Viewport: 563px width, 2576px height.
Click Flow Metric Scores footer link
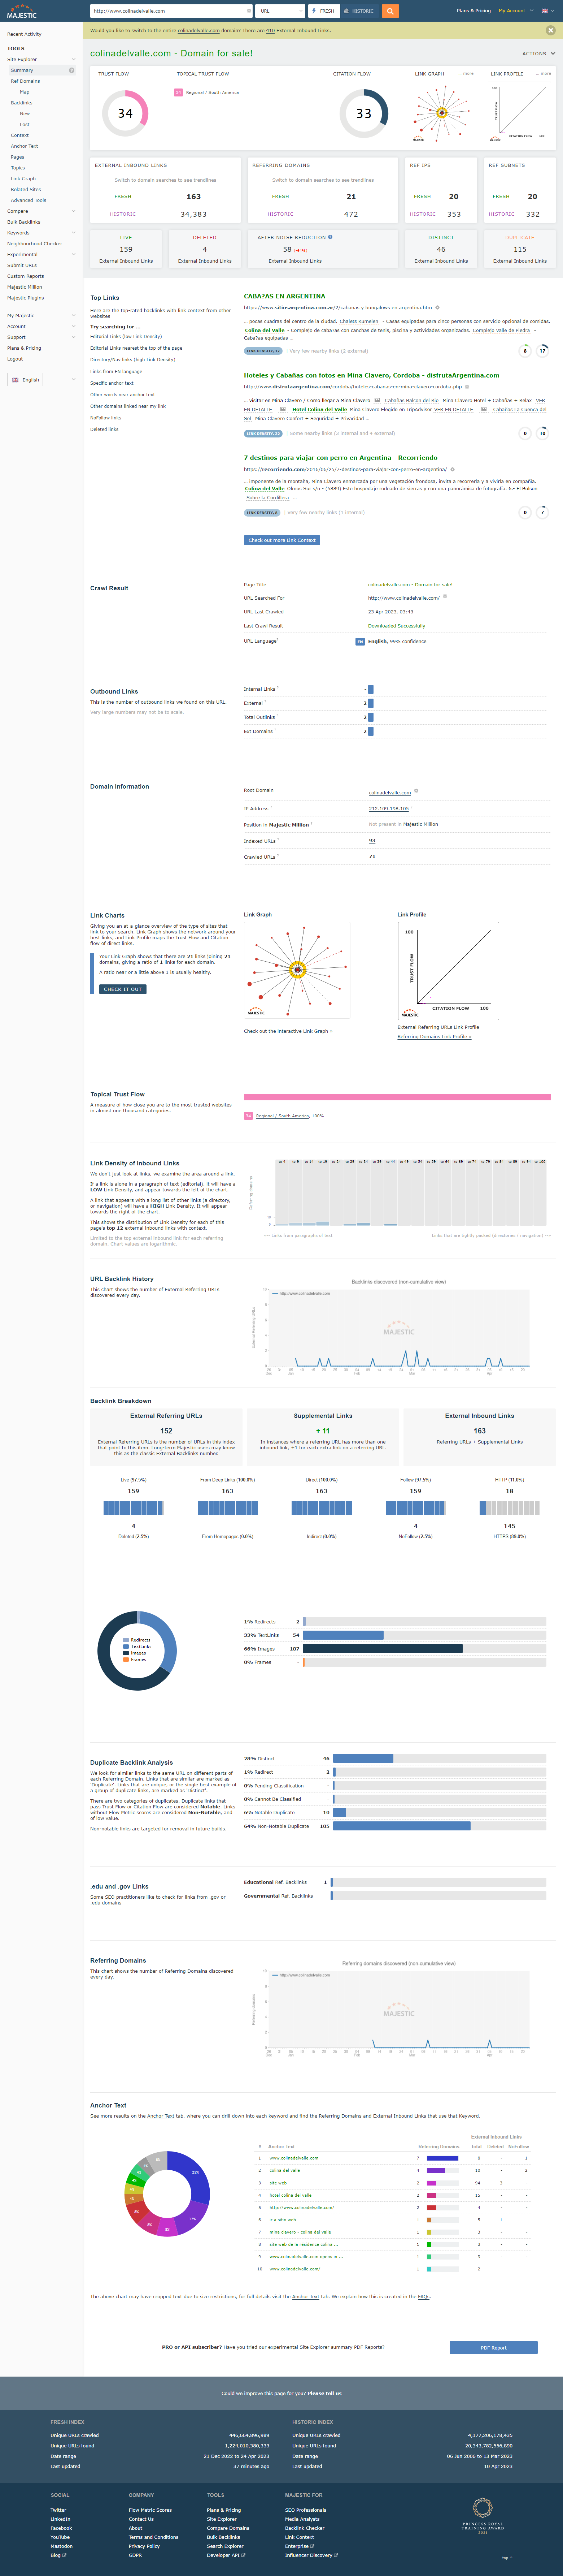(x=150, y=2510)
